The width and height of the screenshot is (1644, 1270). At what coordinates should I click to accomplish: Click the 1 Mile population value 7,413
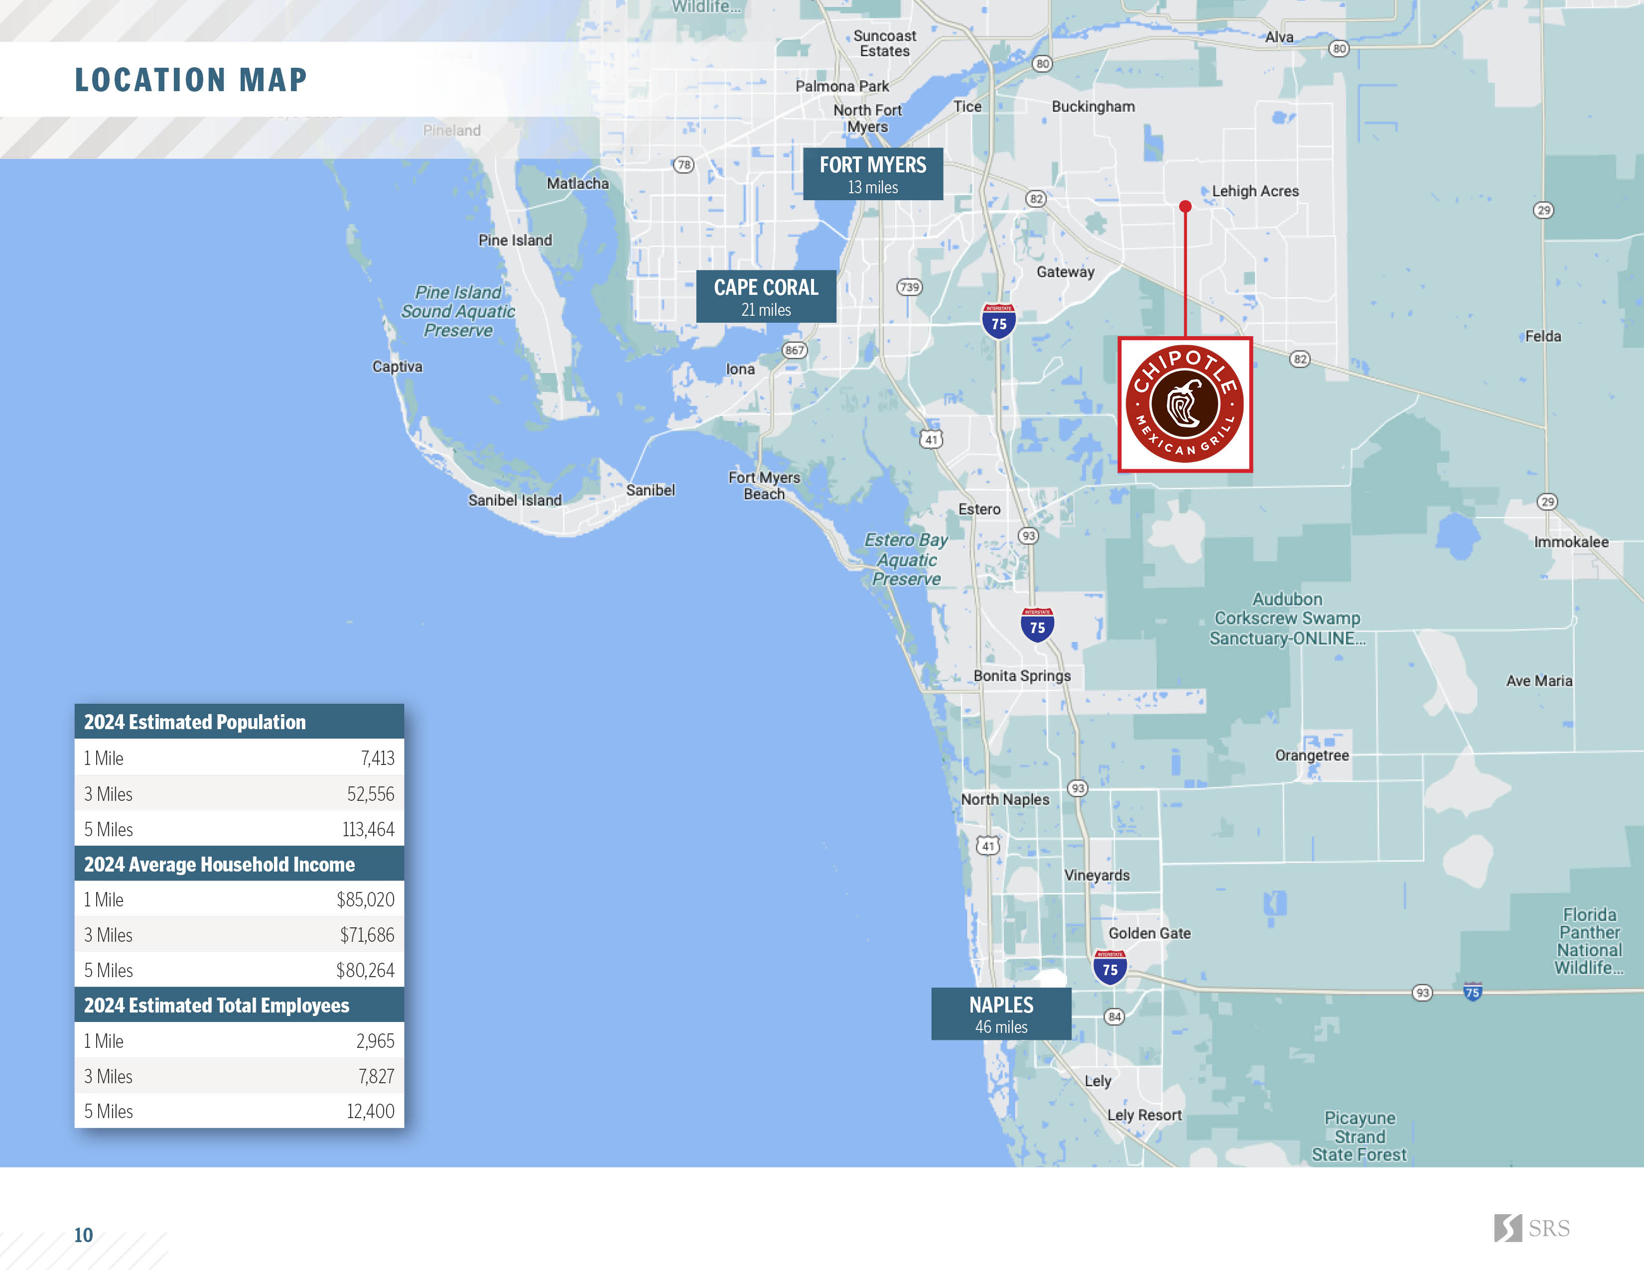tap(377, 759)
